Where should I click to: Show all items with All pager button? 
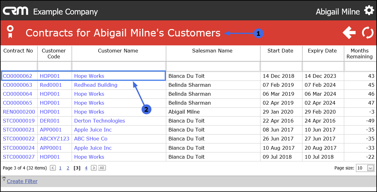coord(102,168)
